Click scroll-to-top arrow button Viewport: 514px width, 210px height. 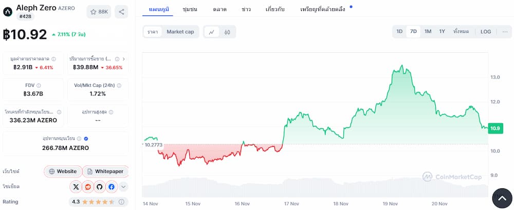[x=502, y=198]
